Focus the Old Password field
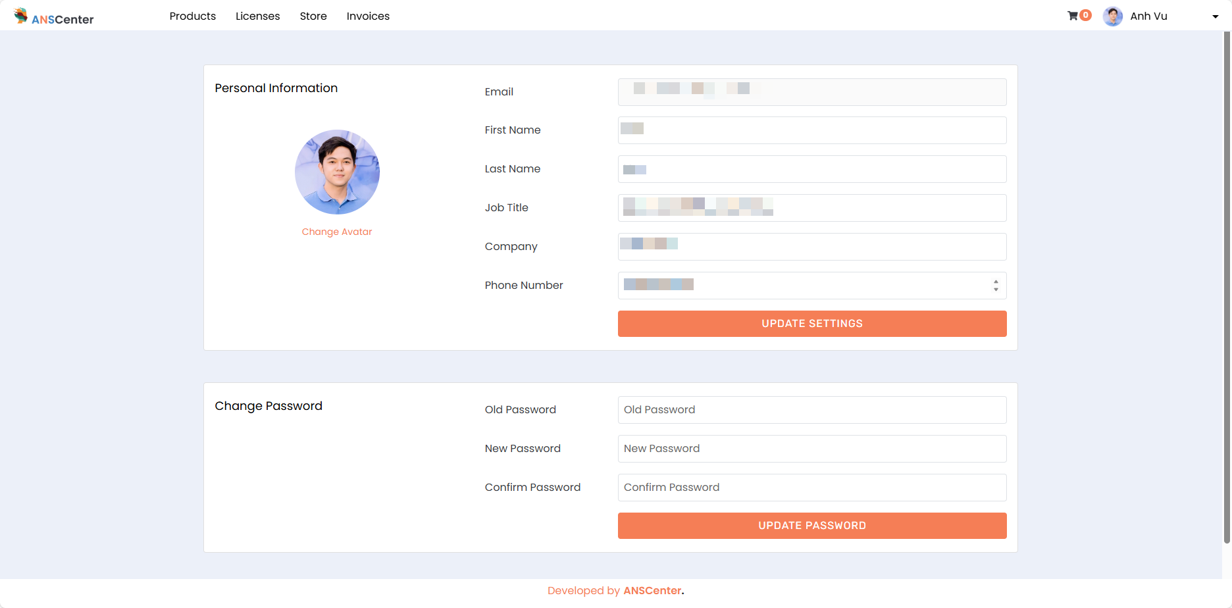This screenshot has width=1232, height=608. pos(811,410)
